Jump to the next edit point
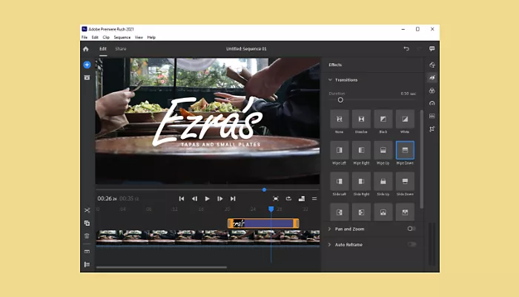This screenshot has width=519, height=297. 233,198
